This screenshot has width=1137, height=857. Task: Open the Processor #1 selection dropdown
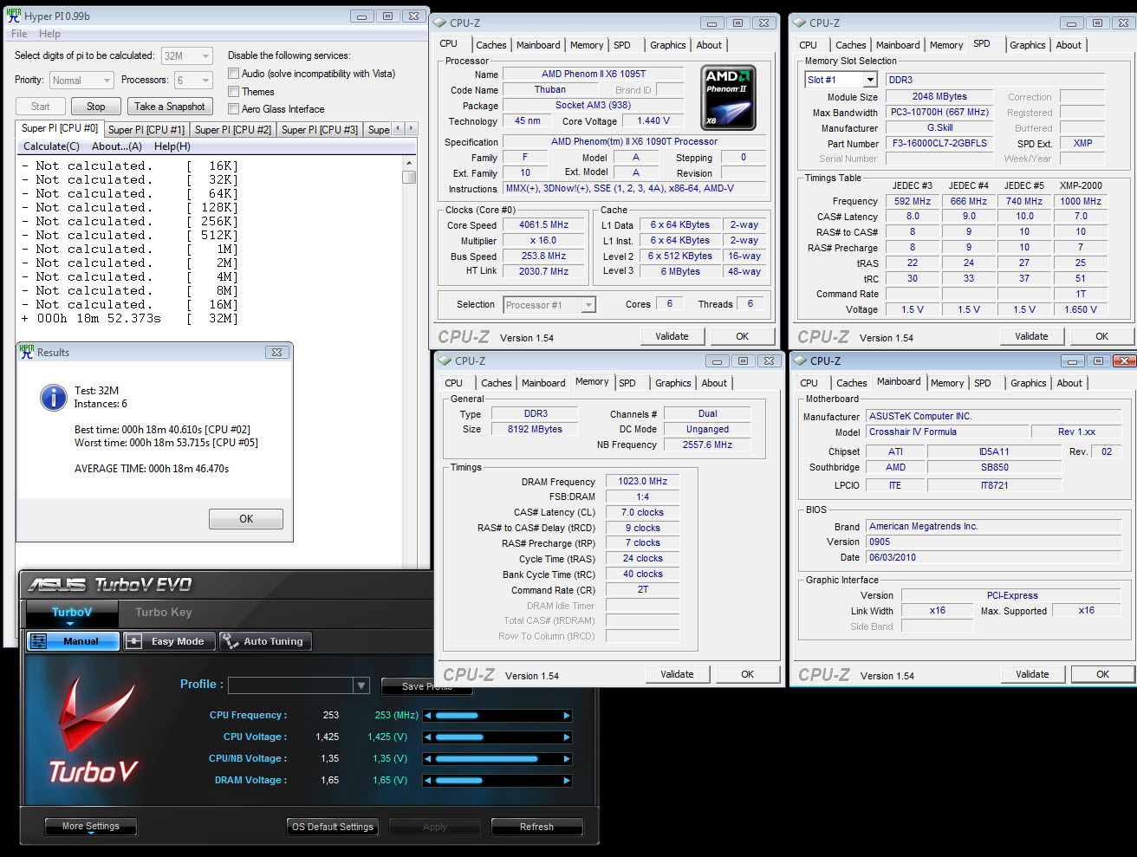point(549,305)
